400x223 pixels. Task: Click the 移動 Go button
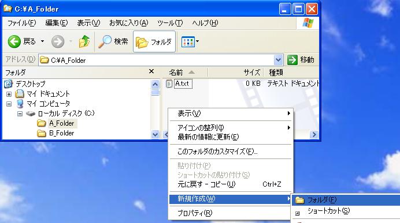(301, 60)
